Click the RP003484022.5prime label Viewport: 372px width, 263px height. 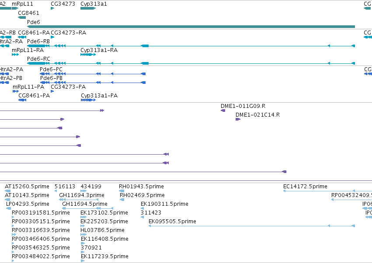[x=41, y=256]
